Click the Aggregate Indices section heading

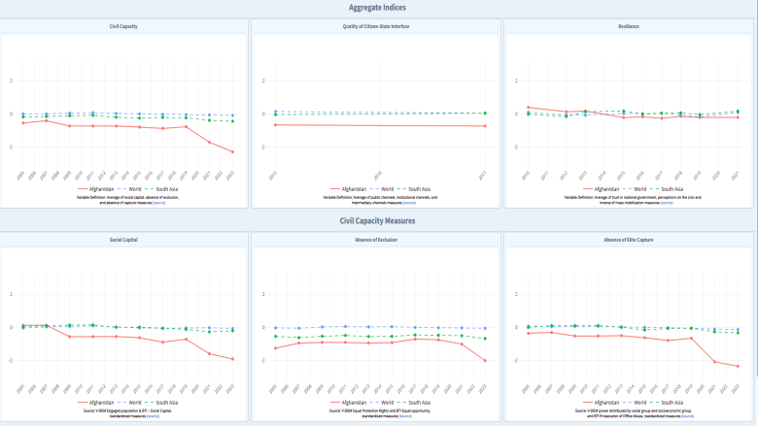pyautogui.click(x=377, y=8)
